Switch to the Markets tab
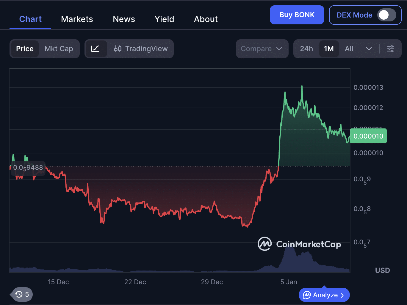Viewport: 407px width, 305px height. pyautogui.click(x=77, y=19)
